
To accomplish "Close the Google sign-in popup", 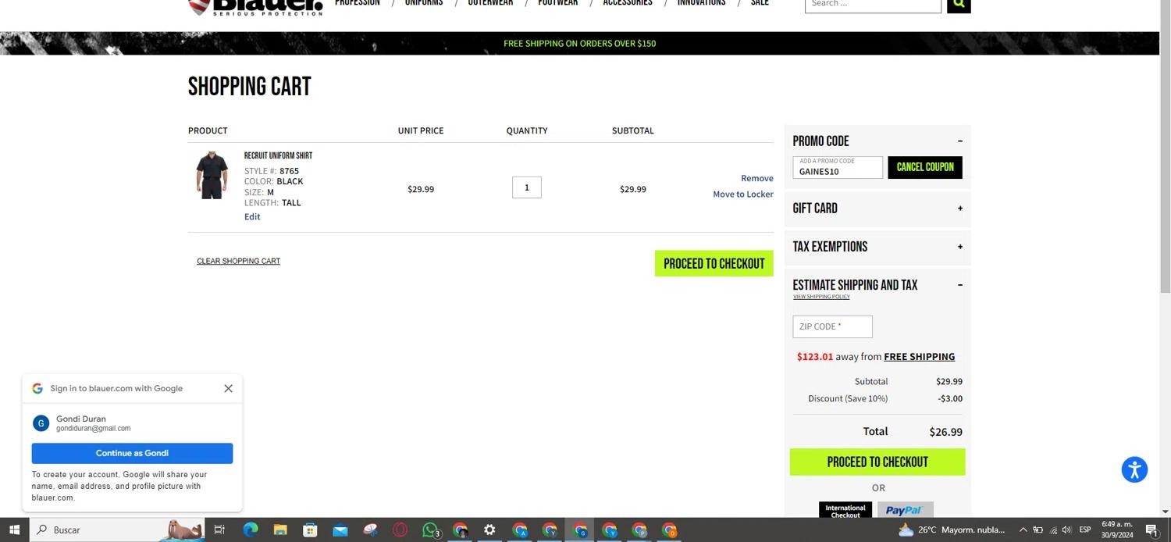I will (228, 388).
